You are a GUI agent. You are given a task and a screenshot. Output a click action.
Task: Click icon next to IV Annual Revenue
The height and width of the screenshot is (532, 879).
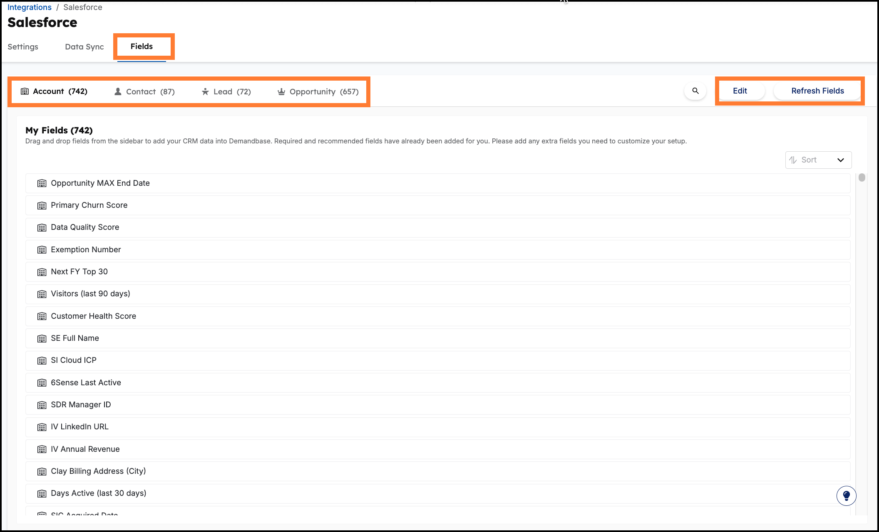click(42, 449)
